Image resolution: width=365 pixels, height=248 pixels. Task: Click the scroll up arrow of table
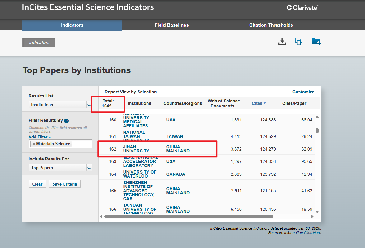tap(317, 117)
